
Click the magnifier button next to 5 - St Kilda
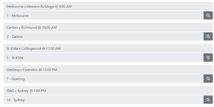208,58
